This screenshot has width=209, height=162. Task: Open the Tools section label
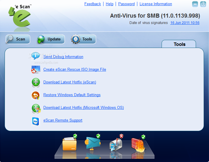point(87,39)
